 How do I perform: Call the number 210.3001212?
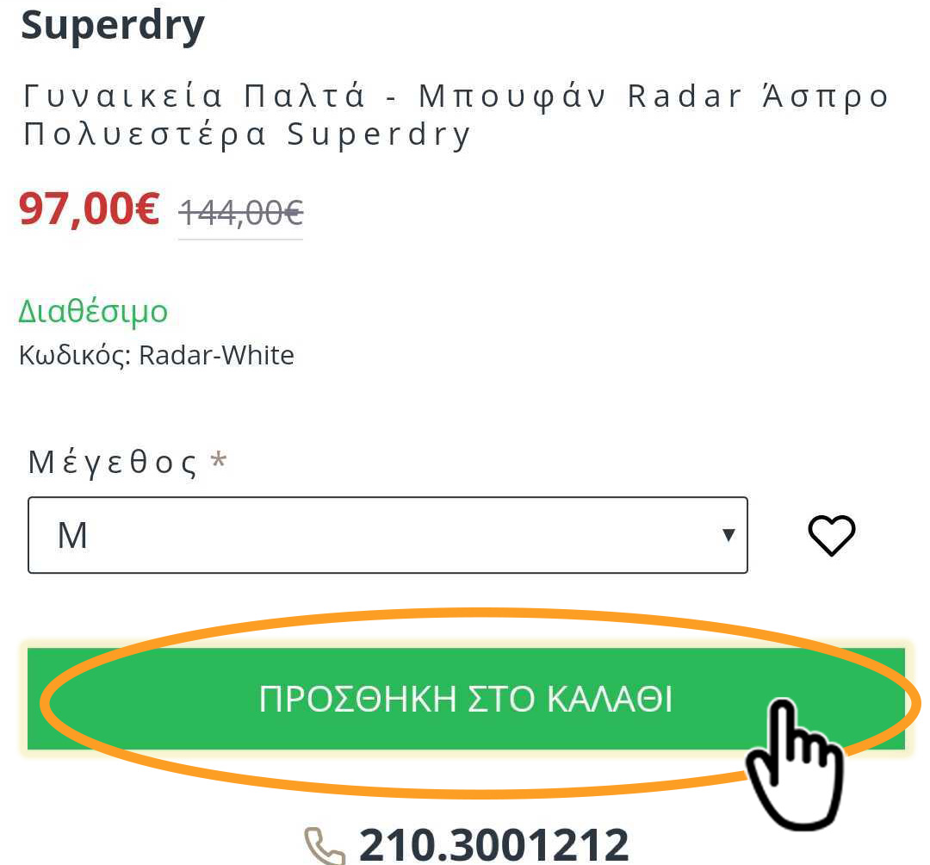[493, 844]
